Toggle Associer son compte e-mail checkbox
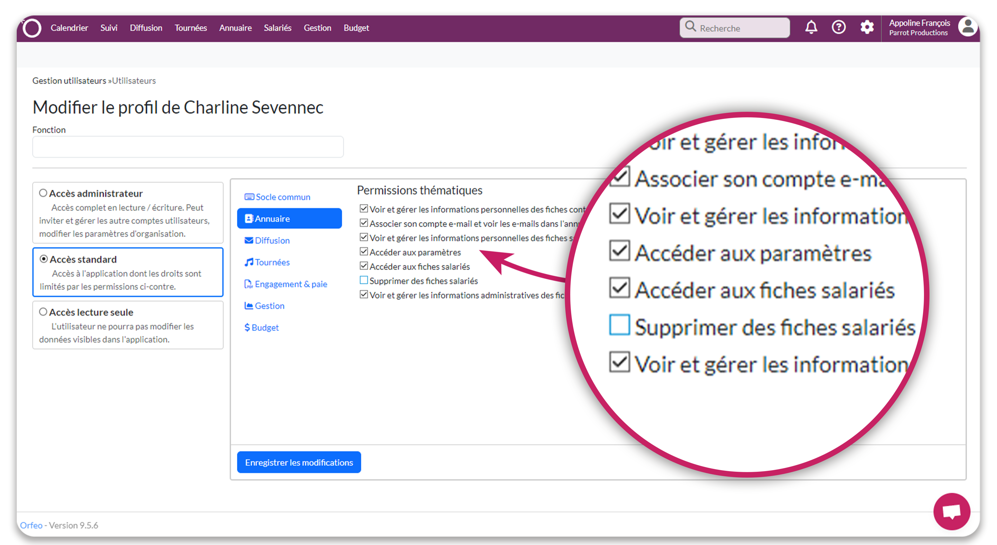 click(363, 223)
